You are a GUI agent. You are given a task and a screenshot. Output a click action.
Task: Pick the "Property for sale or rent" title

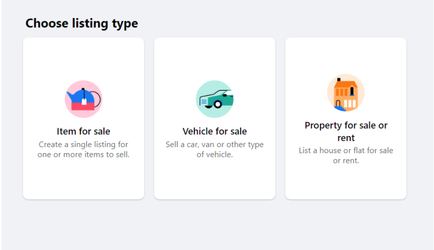[x=346, y=131]
